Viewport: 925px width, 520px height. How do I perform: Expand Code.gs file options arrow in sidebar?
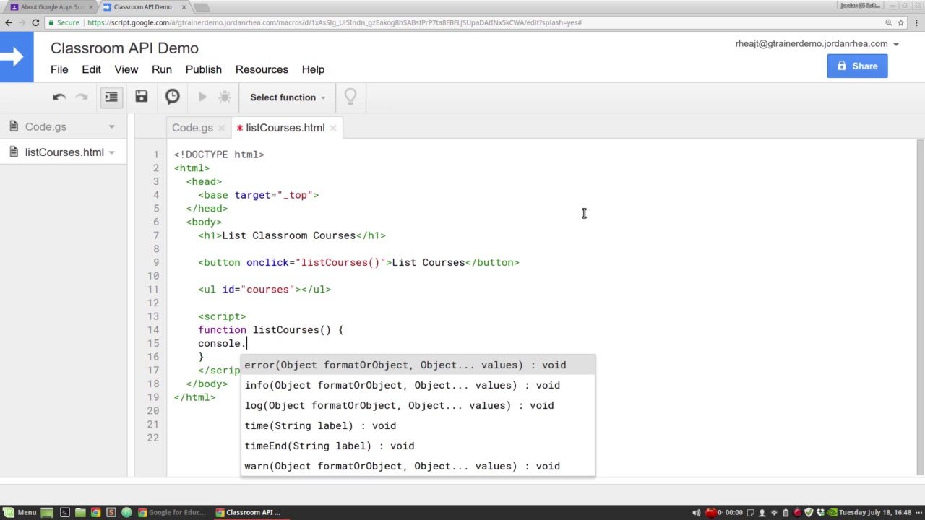click(111, 127)
